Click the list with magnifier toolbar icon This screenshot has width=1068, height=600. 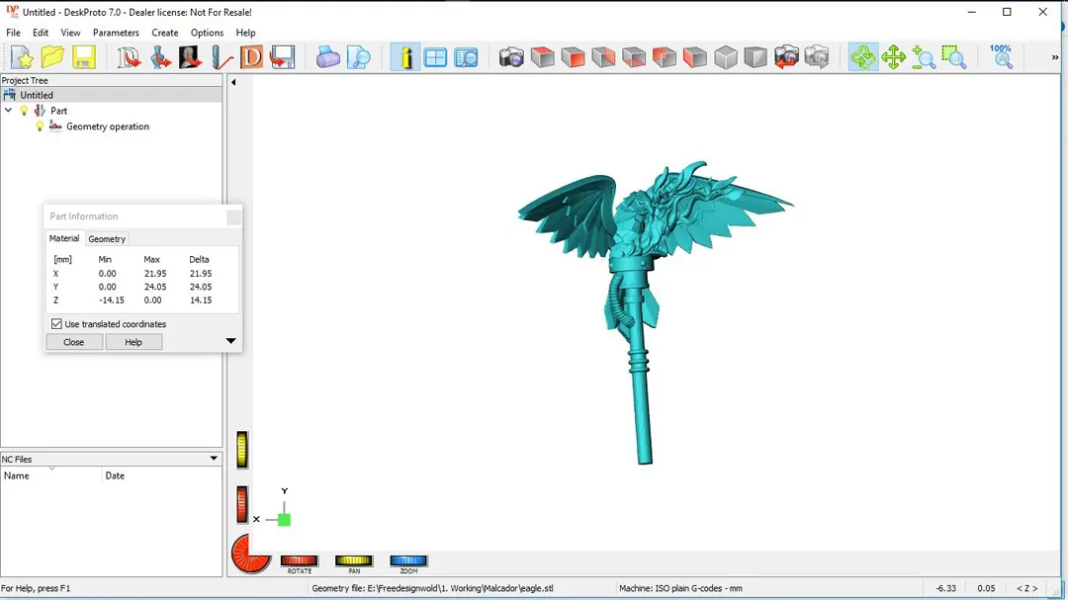(x=466, y=57)
